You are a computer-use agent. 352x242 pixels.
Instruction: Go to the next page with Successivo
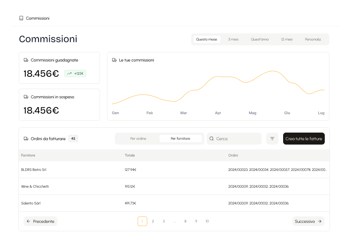click(308, 221)
